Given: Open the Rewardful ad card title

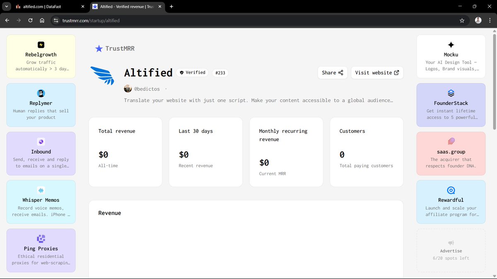Looking at the screenshot, I should (451, 200).
